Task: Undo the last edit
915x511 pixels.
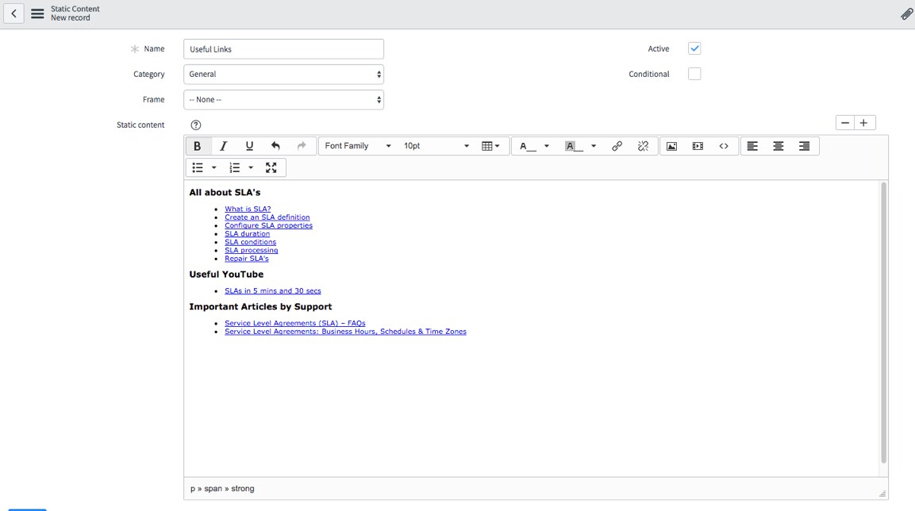Action: point(275,145)
